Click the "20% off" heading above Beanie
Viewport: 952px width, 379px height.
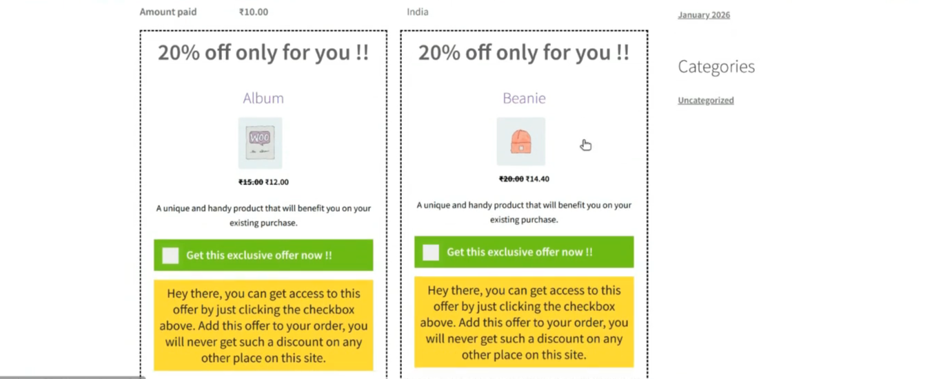coord(524,52)
